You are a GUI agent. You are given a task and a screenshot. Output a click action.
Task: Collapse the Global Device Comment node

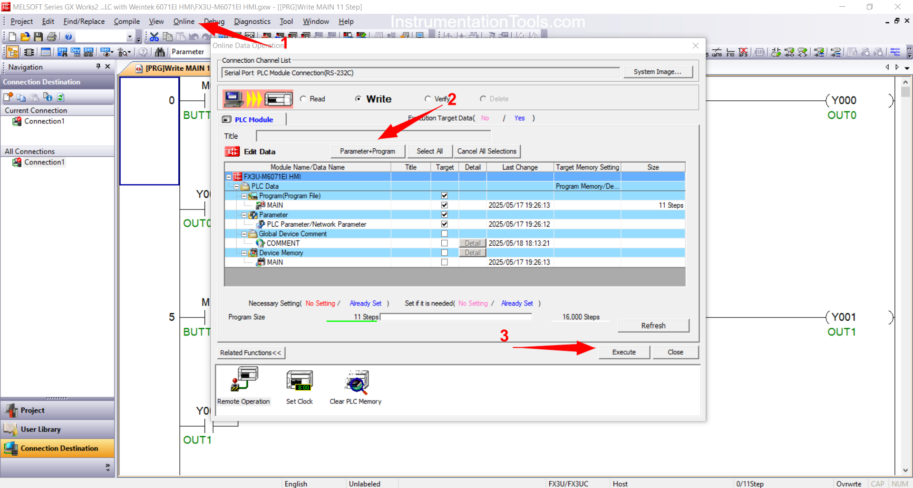point(244,234)
